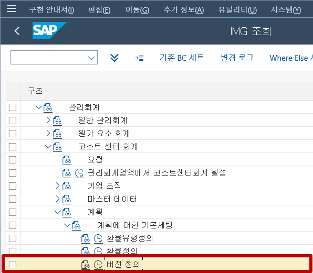Expand the 일반 관리회계 node
The width and height of the screenshot is (313, 273).
(48, 121)
